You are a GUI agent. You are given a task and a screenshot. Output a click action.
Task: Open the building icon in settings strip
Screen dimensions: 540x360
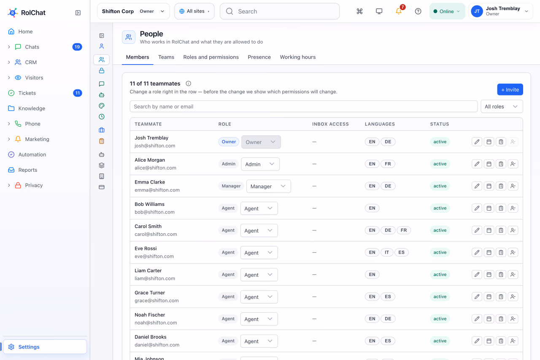(x=102, y=176)
